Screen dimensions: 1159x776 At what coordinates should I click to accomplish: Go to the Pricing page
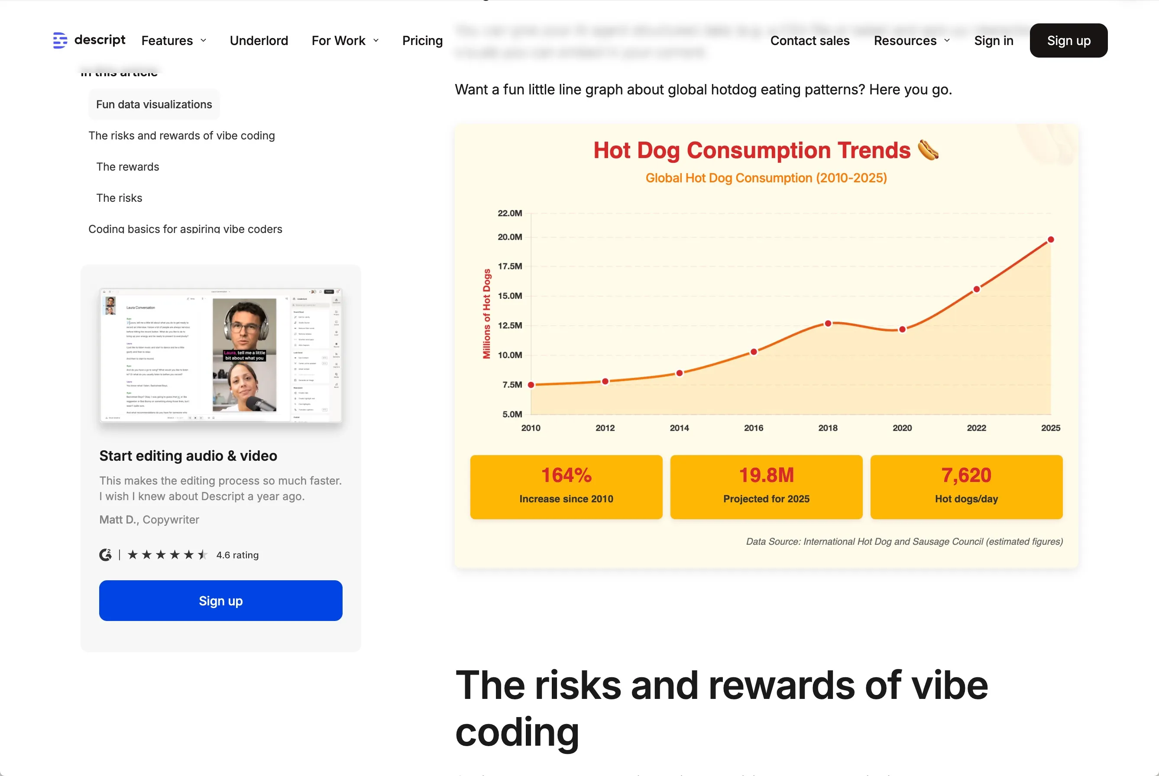[x=422, y=41]
